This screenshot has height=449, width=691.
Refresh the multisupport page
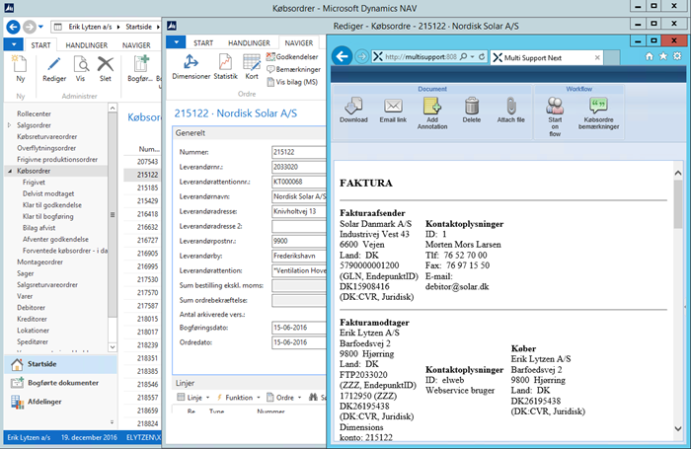482,57
